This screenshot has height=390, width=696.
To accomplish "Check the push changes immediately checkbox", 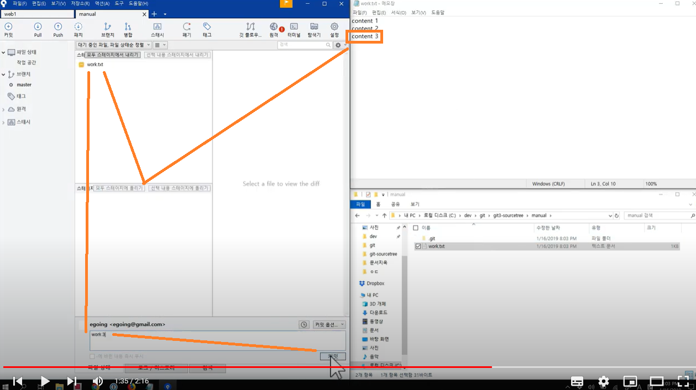I will click(92, 356).
